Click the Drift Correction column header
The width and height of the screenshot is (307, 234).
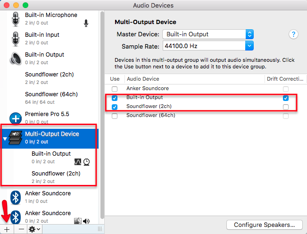point(285,79)
